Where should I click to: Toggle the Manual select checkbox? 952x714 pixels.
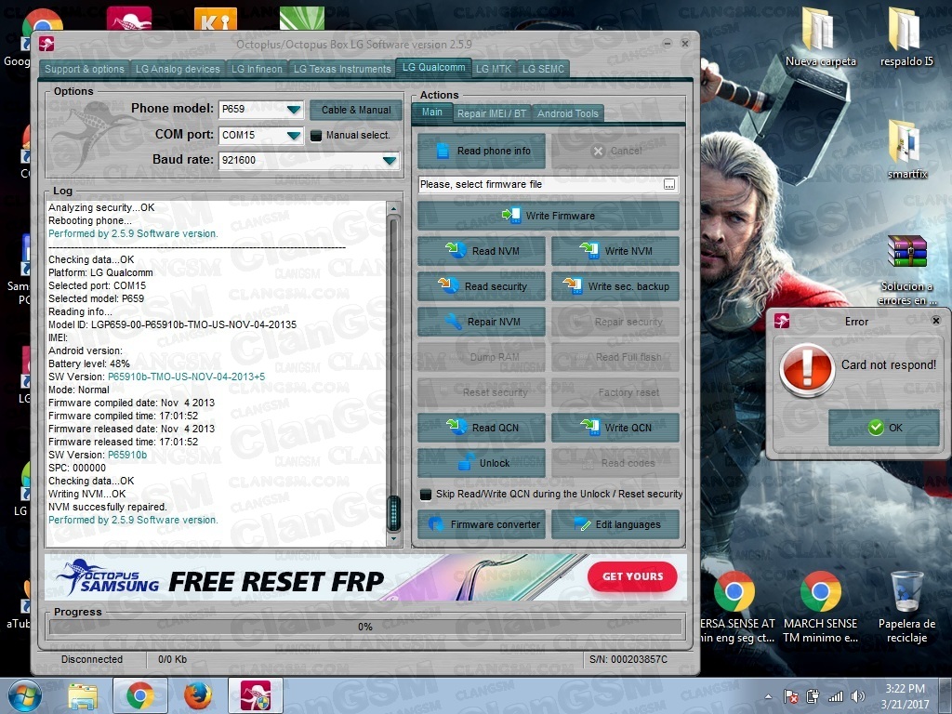pos(316,136)
